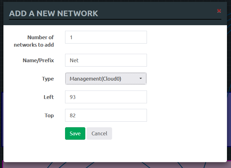Click the Number of networks to add field
The height and width of the screenshot is (168, 231).
106,37
